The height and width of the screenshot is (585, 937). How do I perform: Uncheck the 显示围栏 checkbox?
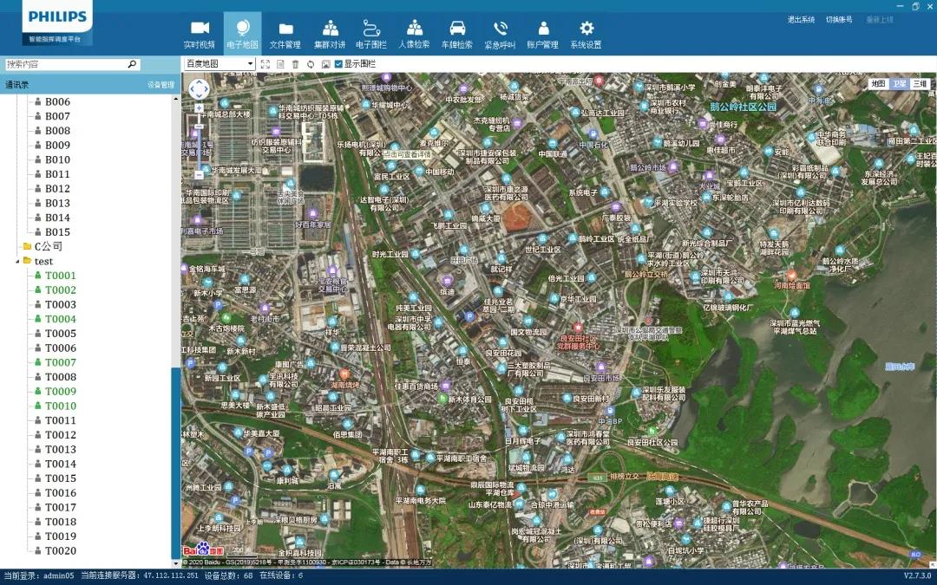(x=338, y=64)
